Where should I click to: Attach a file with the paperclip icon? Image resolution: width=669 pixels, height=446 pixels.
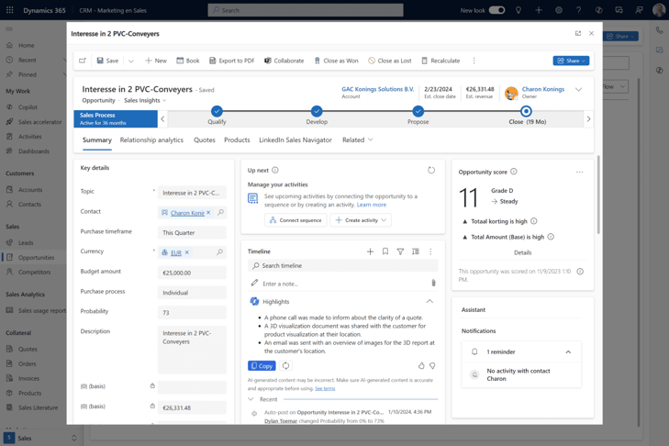[433, 283]
